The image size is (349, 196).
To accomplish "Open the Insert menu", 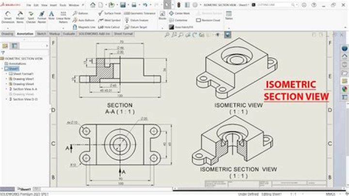I will pos(53,5).
